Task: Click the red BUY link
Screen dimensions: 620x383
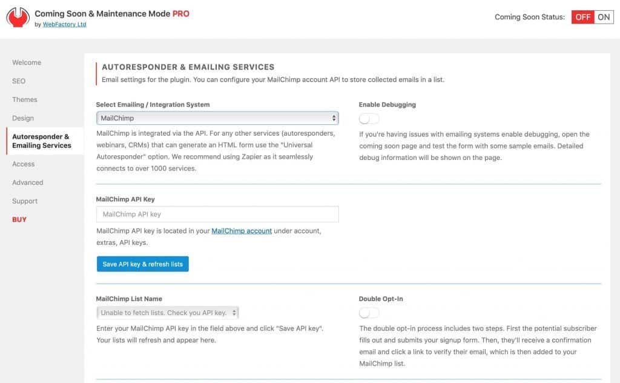Action: [19, 219]
